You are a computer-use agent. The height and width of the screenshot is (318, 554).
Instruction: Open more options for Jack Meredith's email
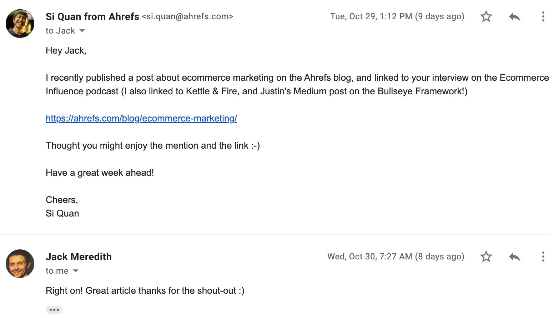[x=543, y=257]
